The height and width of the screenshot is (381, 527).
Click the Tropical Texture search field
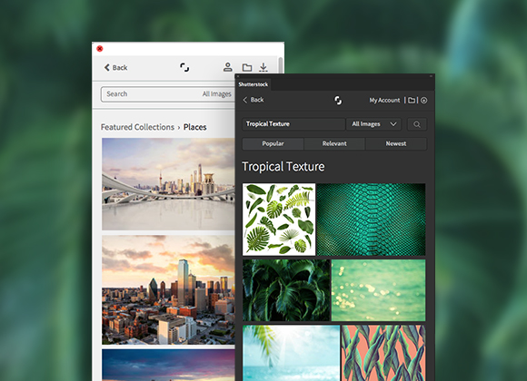click(x=293, y=124)
